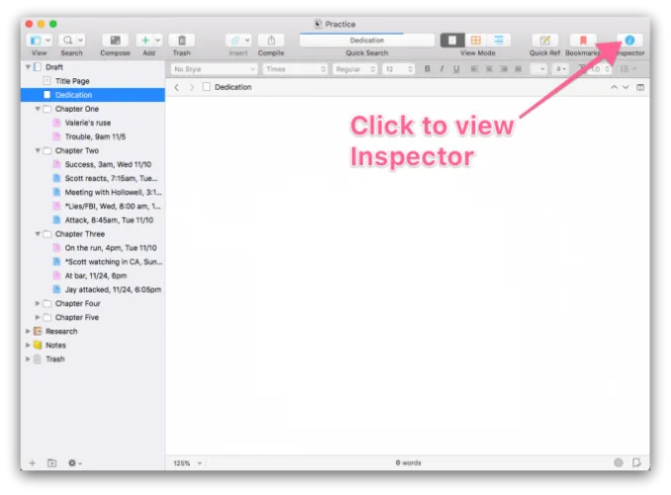Click the Quick Search field
The width and height of the screenshot is (671, 495).
coord(367,41)
